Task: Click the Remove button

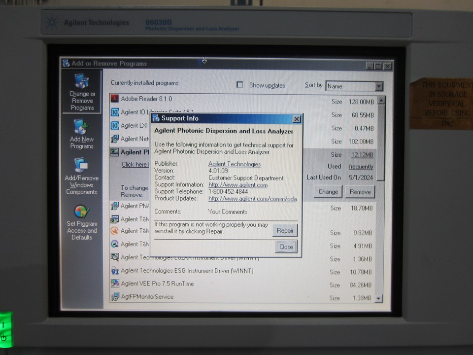Action: 360,192
